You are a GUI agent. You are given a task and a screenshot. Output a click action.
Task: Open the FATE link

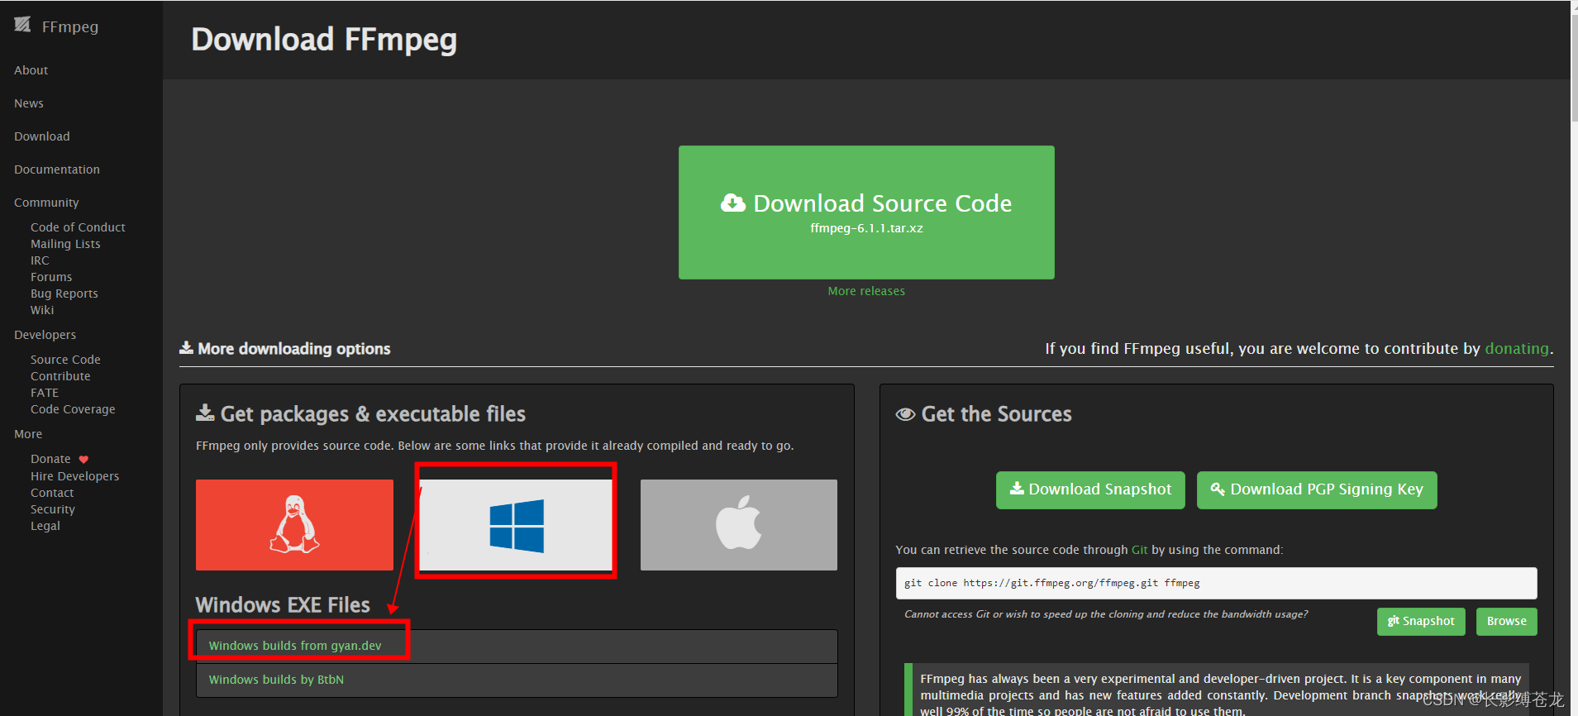(45, 393)
